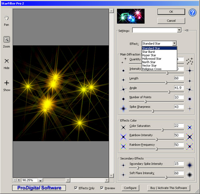The height and width of the screenshot is (194, 200).
Task: Toggle the Preview checkbox
Action: click(102, 188)
